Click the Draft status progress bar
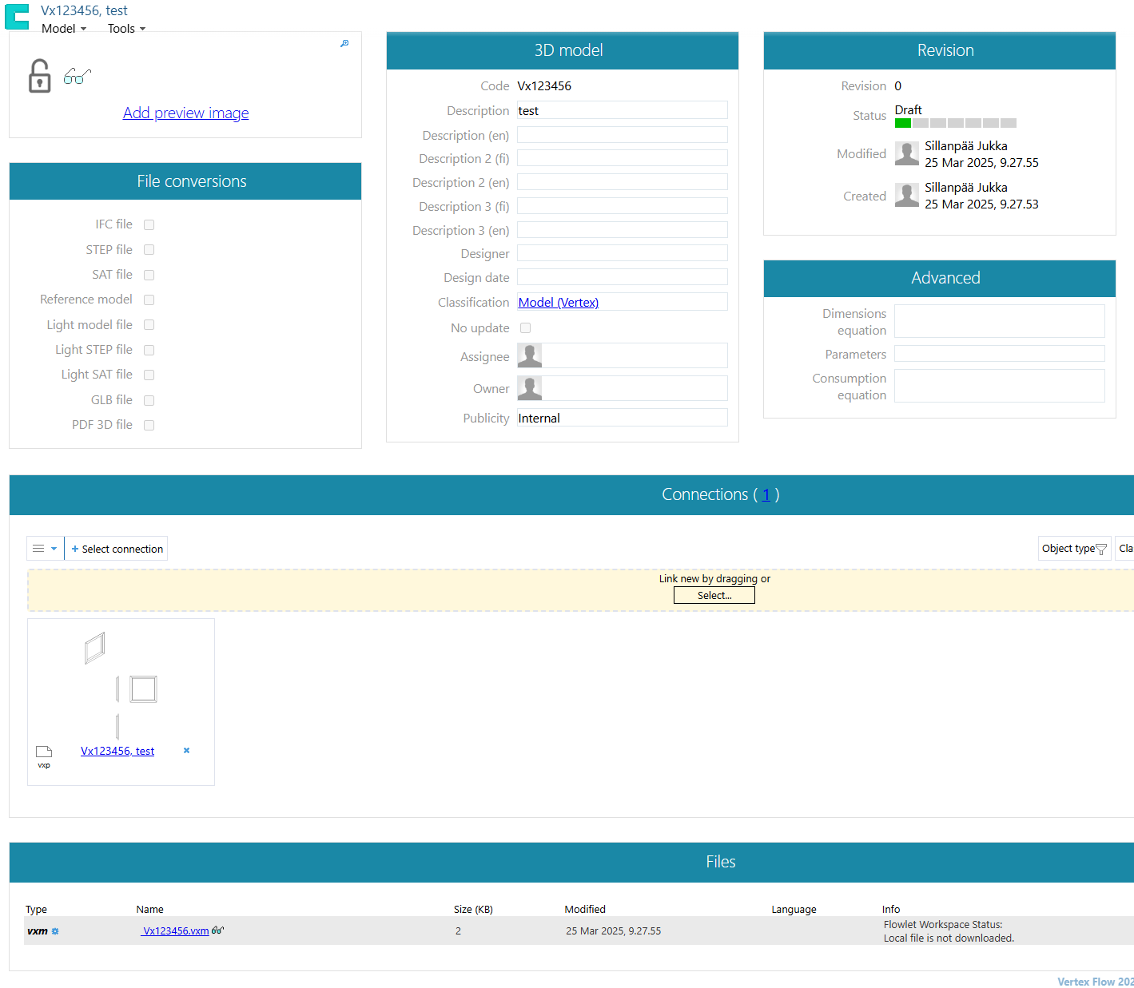 955,123
